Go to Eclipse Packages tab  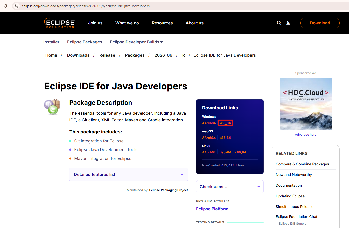point(85,42)
